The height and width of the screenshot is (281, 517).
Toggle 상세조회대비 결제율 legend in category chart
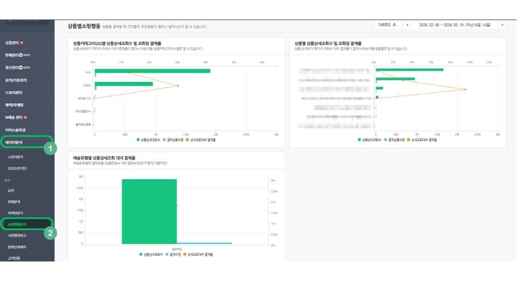[x=201, y=140]
